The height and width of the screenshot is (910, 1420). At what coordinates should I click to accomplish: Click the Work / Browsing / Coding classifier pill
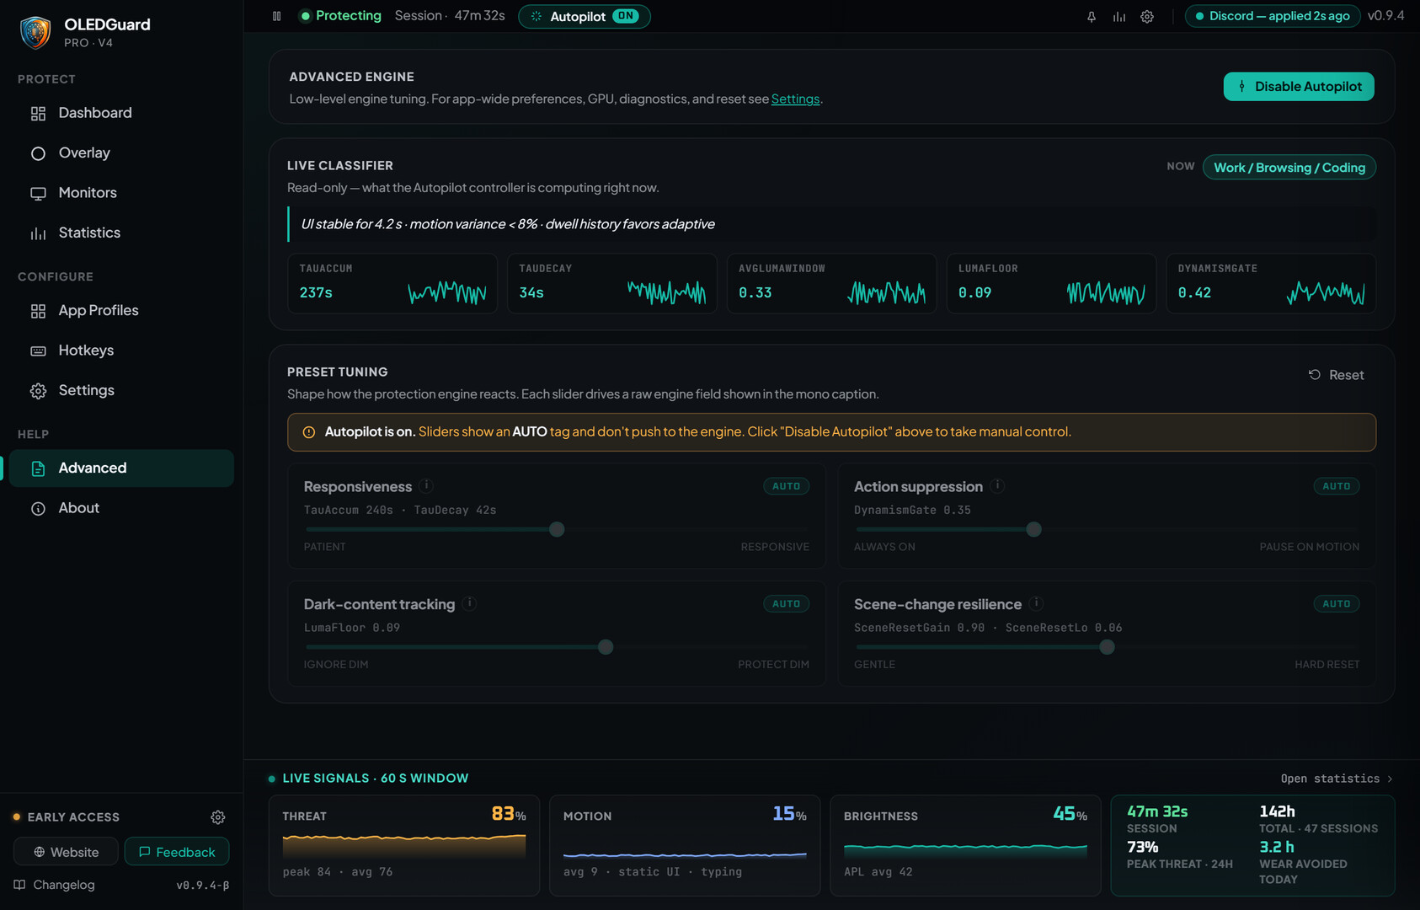pos(1289,168)
